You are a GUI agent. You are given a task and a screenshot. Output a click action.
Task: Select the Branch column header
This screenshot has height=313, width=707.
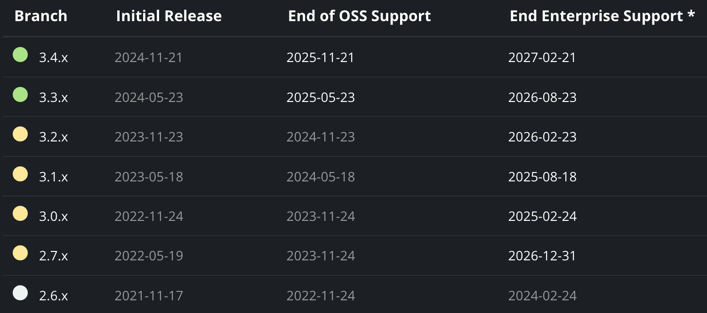click(x=41, y=16)
